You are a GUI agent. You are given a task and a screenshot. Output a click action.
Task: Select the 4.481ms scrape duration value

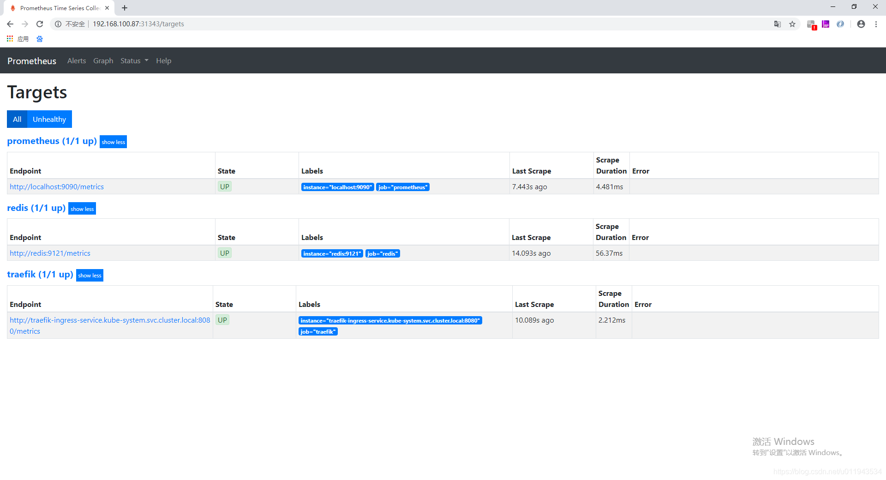click(610, 187)
